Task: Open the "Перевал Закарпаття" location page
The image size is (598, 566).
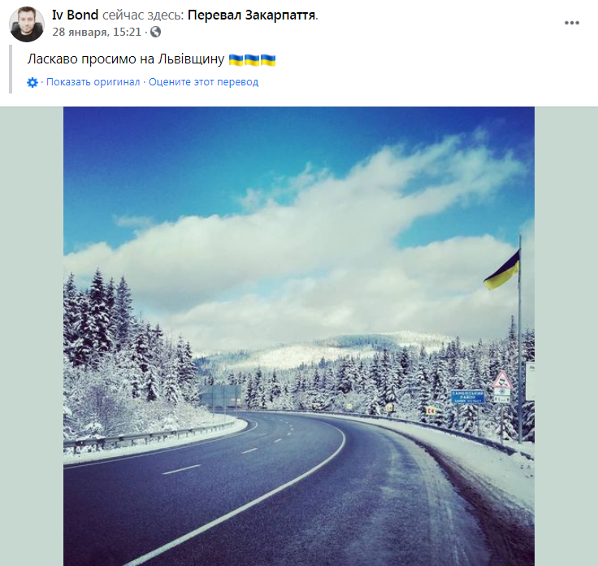Action: (258, 15)
